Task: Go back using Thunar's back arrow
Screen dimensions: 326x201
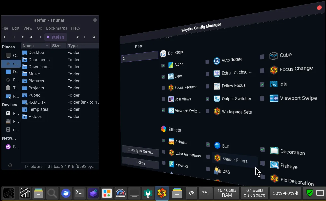Action: (5, 37)
